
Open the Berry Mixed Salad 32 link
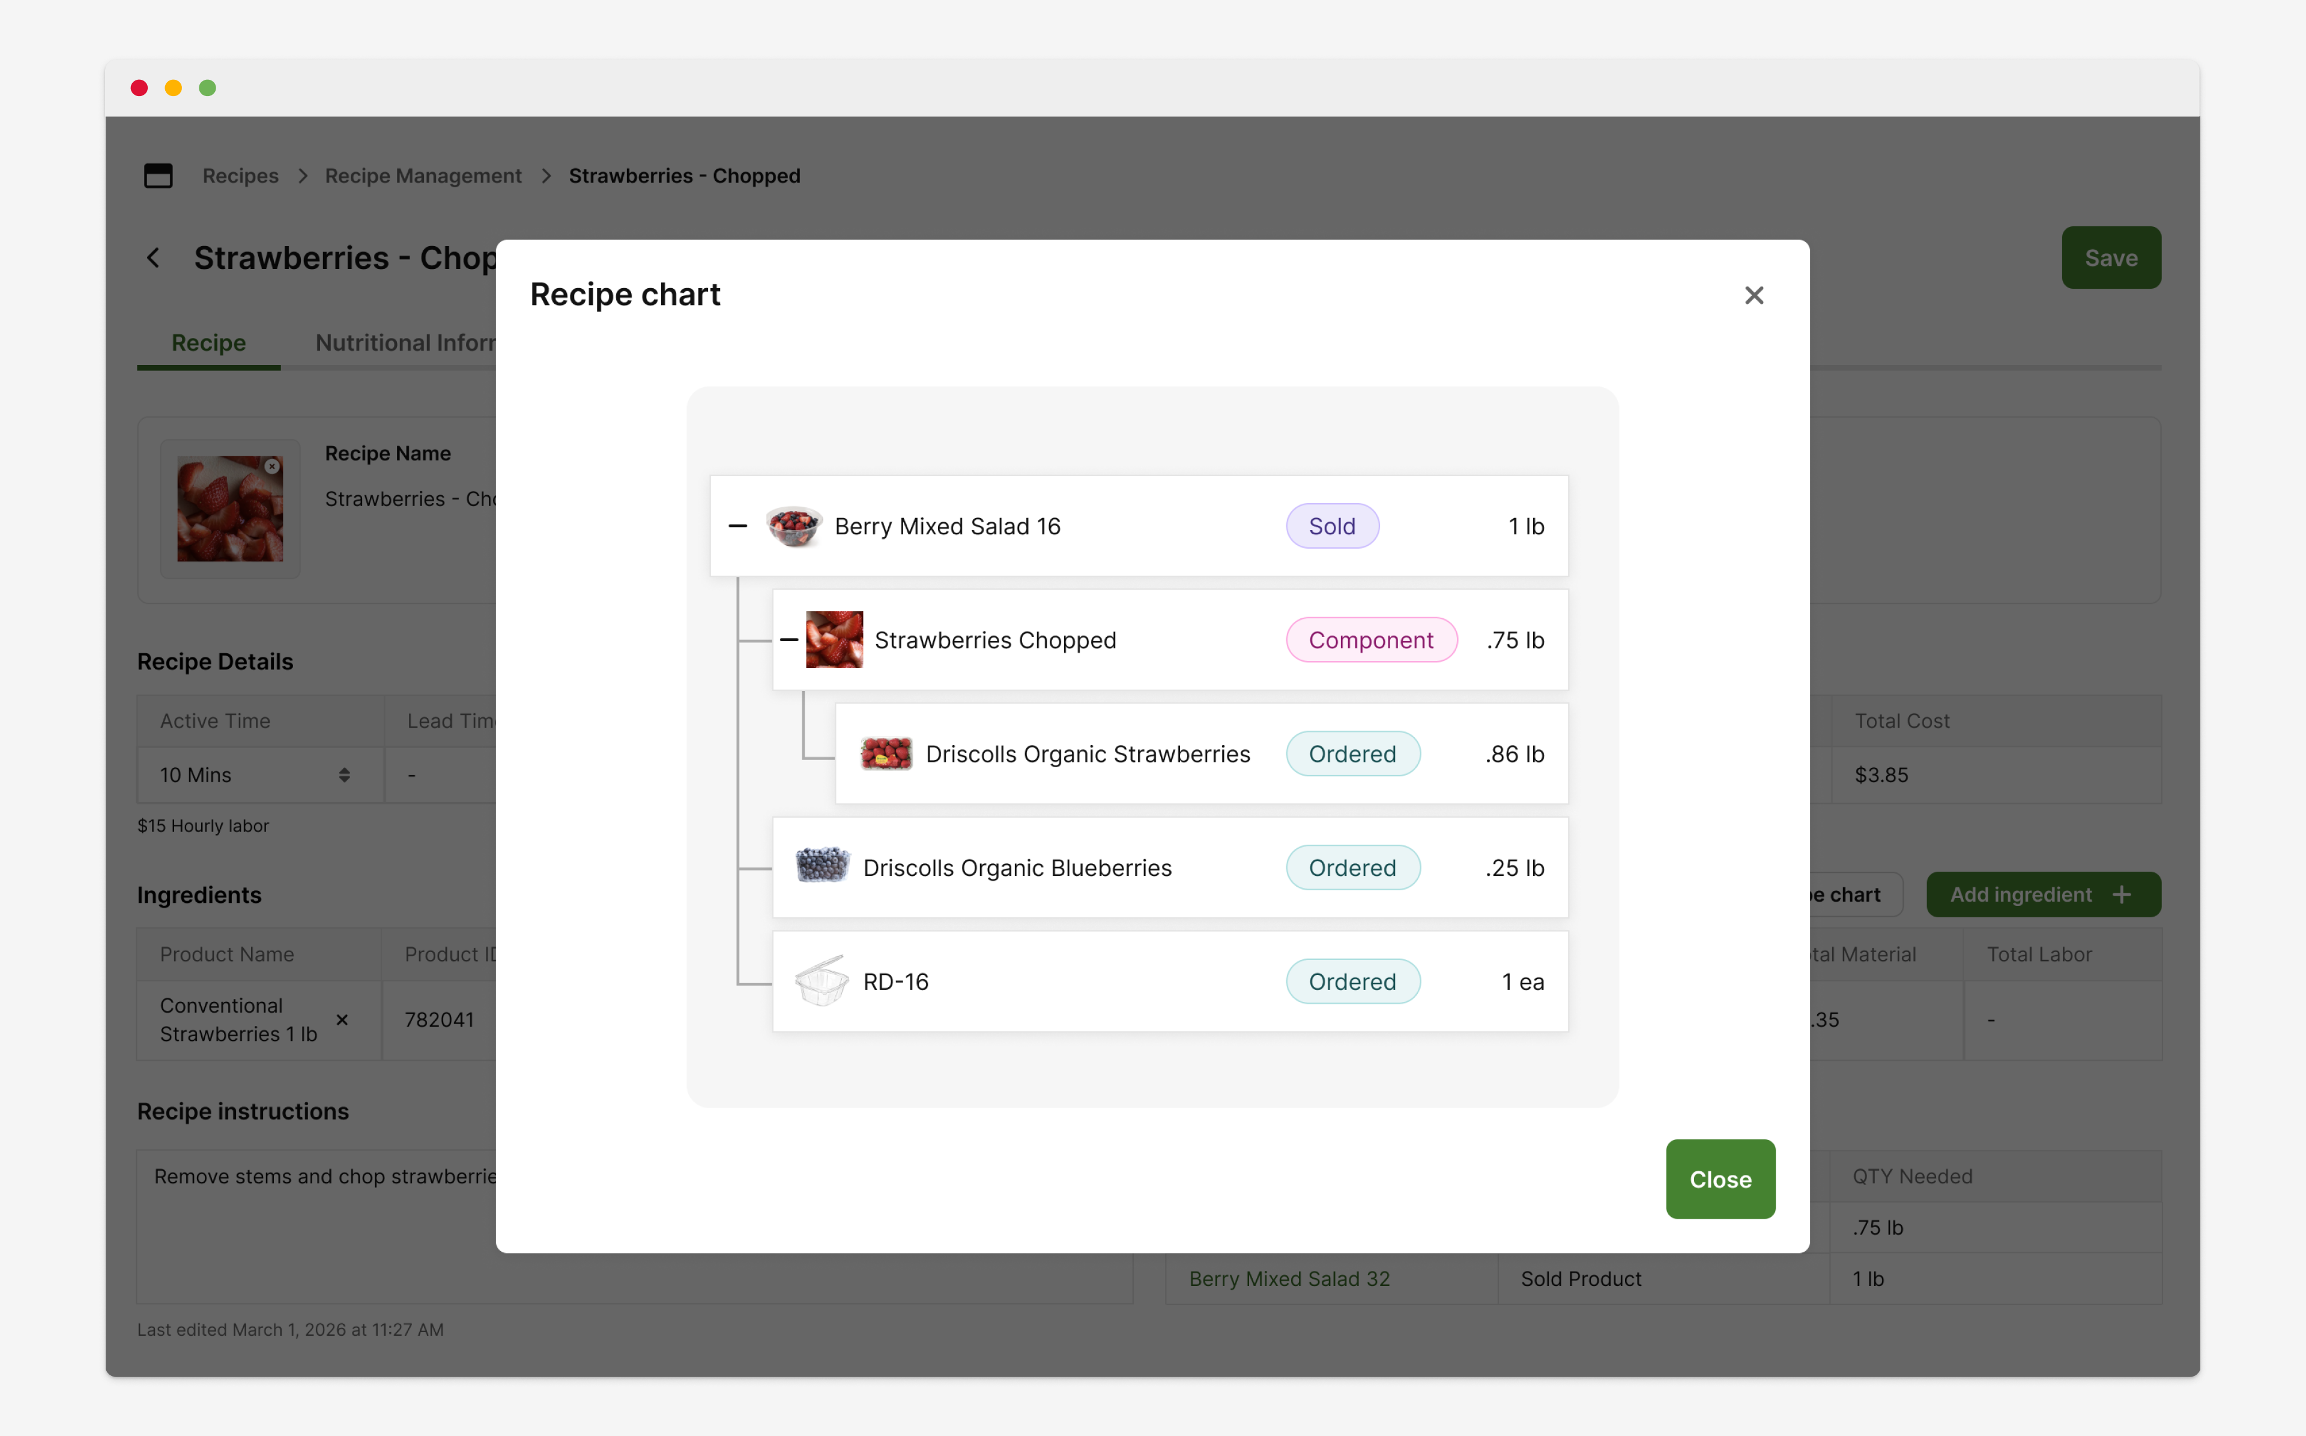[x=1289, y=1278]
